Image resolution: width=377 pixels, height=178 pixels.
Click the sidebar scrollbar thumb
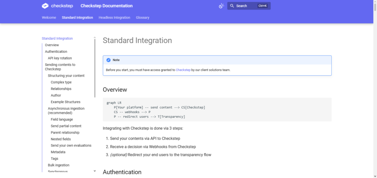point(95,68)
